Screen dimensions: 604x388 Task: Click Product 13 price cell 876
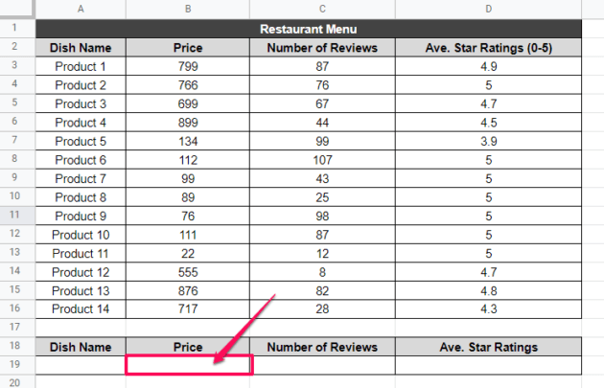[x=188, y=290]
